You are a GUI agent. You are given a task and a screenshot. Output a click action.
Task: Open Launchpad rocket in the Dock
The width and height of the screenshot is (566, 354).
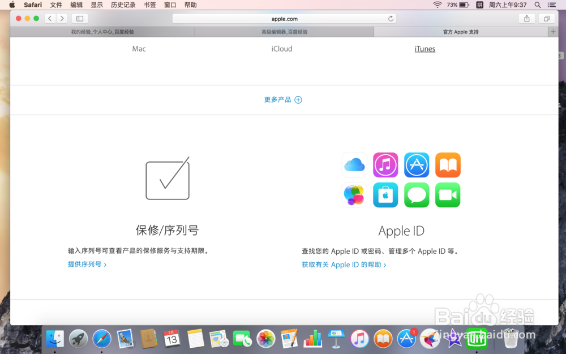(x=78, y=339)
